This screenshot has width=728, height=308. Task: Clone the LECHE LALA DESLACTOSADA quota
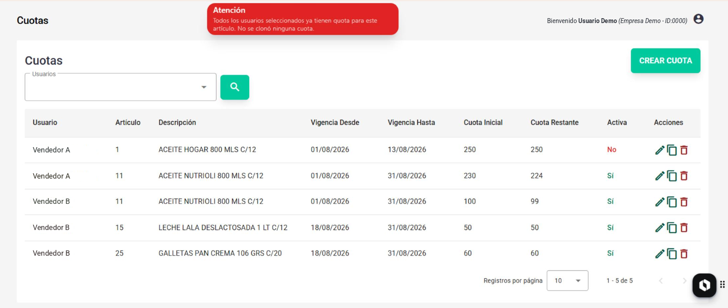tap(672, 228)
